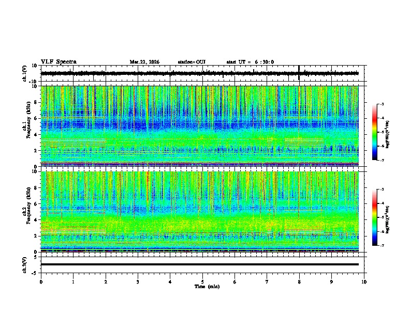Click time axis tick label "9"
The height and width of the screenshot is (316, 410).
[x=331, y=282]
